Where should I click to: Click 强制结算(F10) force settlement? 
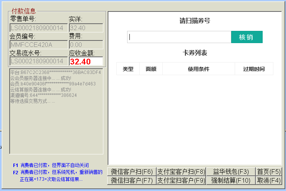[231, 180]
